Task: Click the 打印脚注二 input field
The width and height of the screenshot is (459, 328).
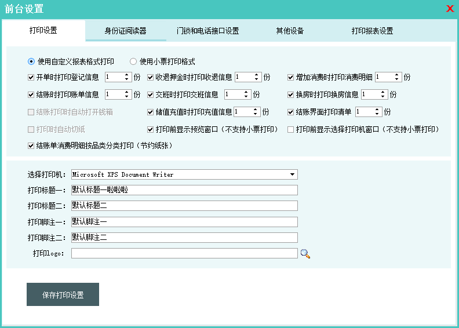Action: [184, 238]
